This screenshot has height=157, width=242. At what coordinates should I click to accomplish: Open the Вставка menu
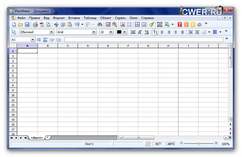point(74,18)
